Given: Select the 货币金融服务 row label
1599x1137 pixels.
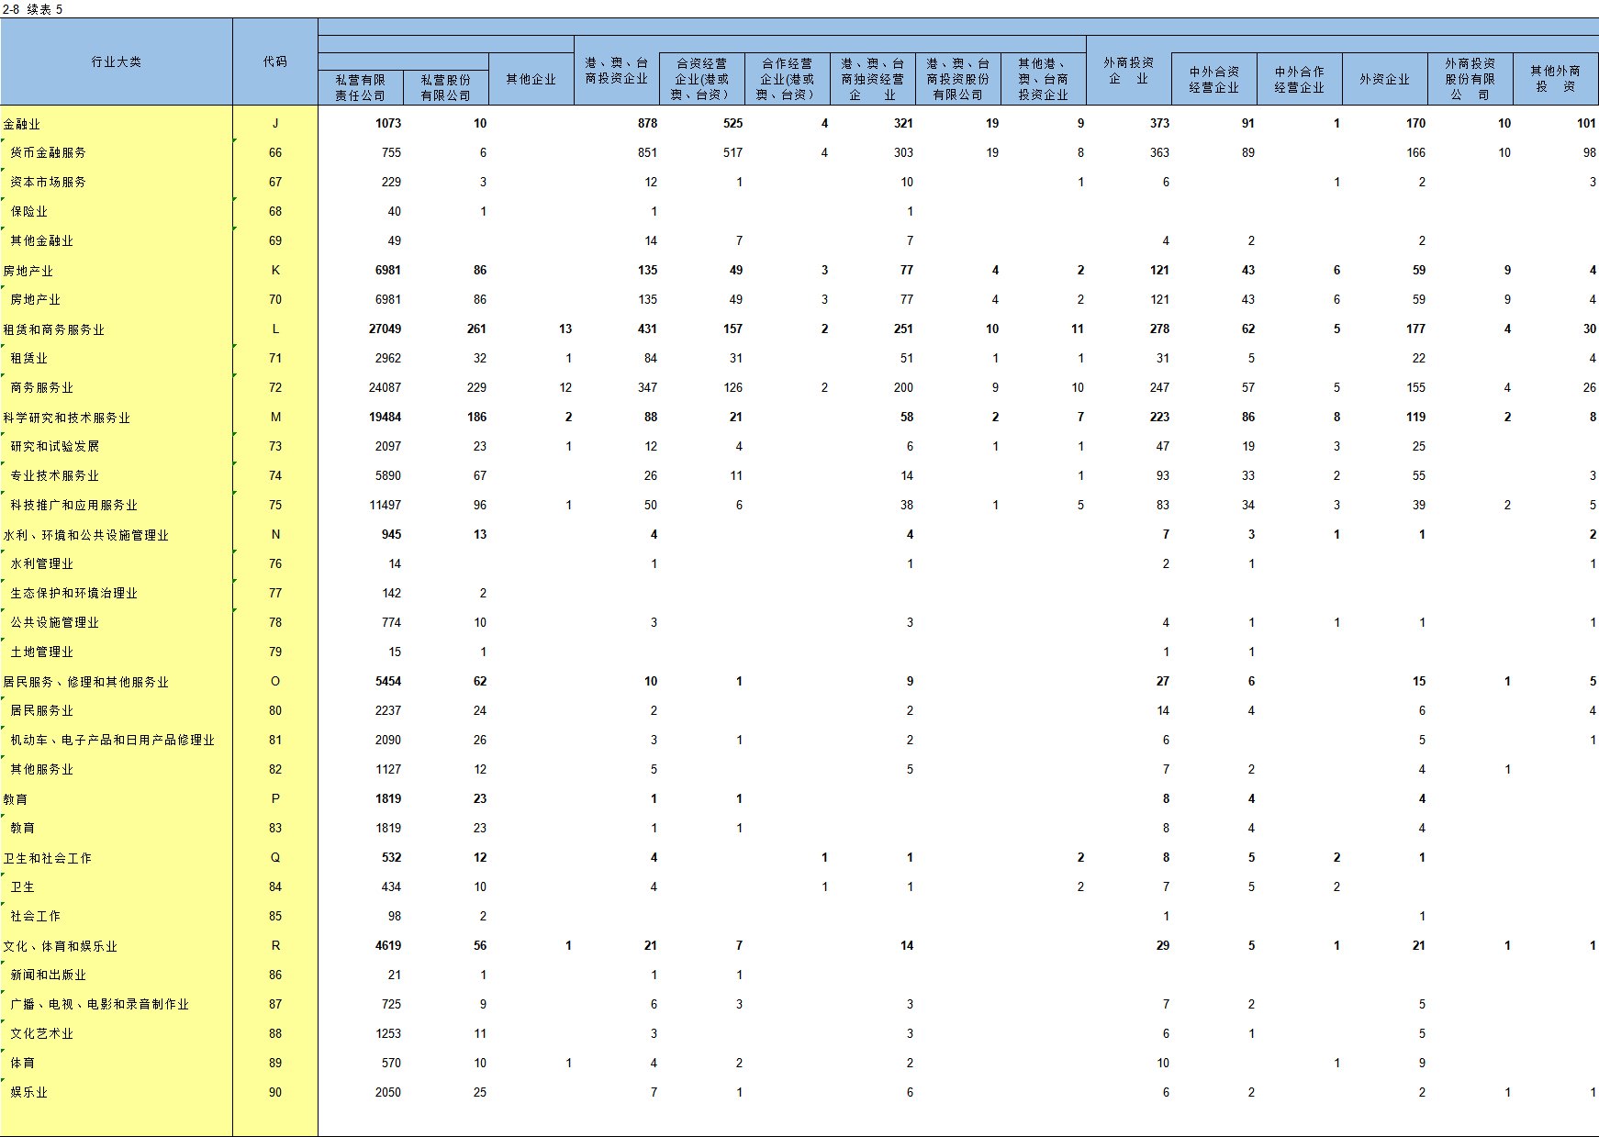Looking at the screenshot, I should [48, 153].
